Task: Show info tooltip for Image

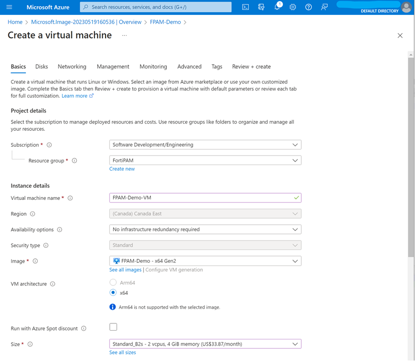Action: [x=35, y=261]
